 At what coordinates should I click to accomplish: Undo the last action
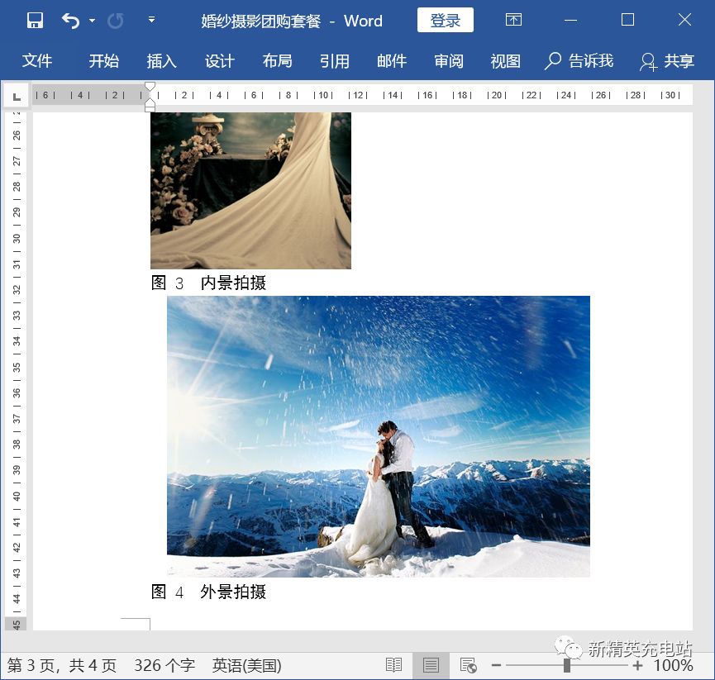click(x=71, y=21)
